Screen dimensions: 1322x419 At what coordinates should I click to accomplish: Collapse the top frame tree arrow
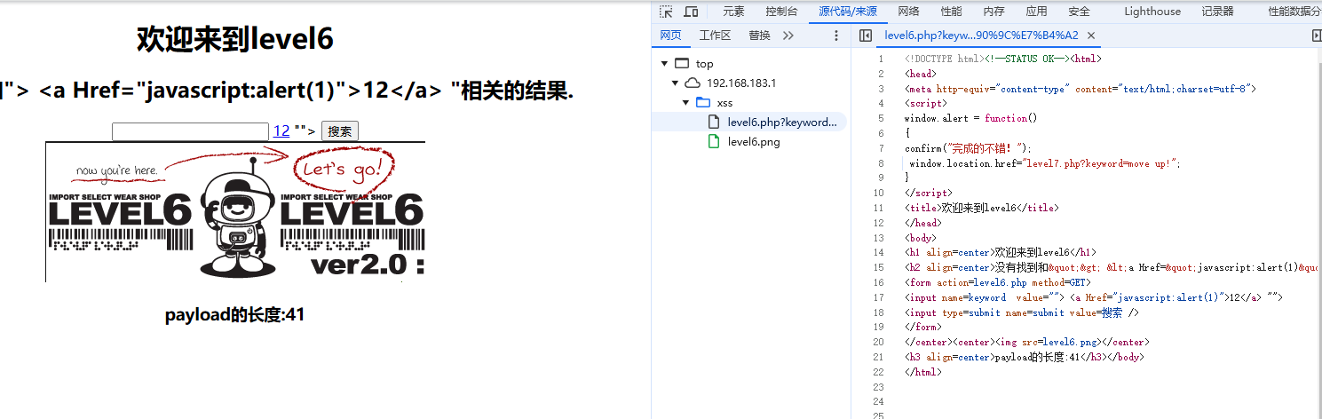click(663, 64)
